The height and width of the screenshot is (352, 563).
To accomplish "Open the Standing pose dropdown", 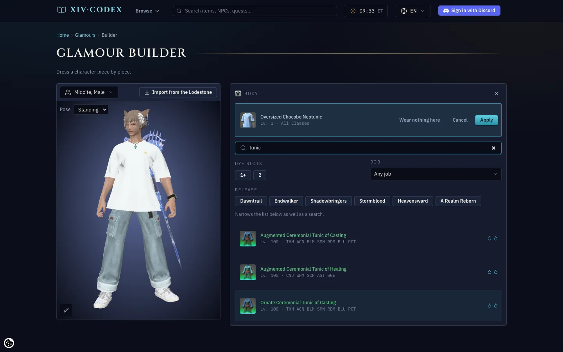I will tap(91, 110).
